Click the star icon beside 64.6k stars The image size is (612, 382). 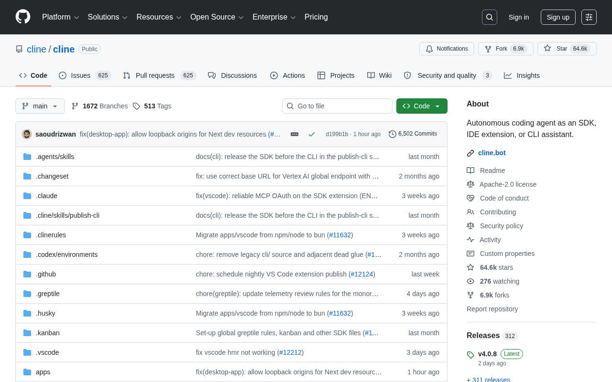click(470, 267)
